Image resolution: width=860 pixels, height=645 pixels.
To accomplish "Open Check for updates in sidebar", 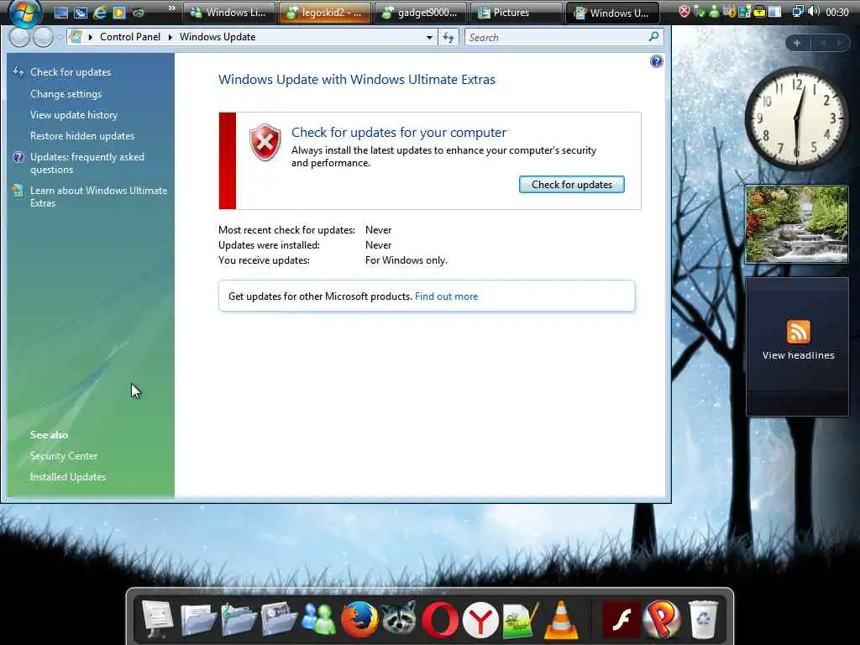I will [71, 72].
